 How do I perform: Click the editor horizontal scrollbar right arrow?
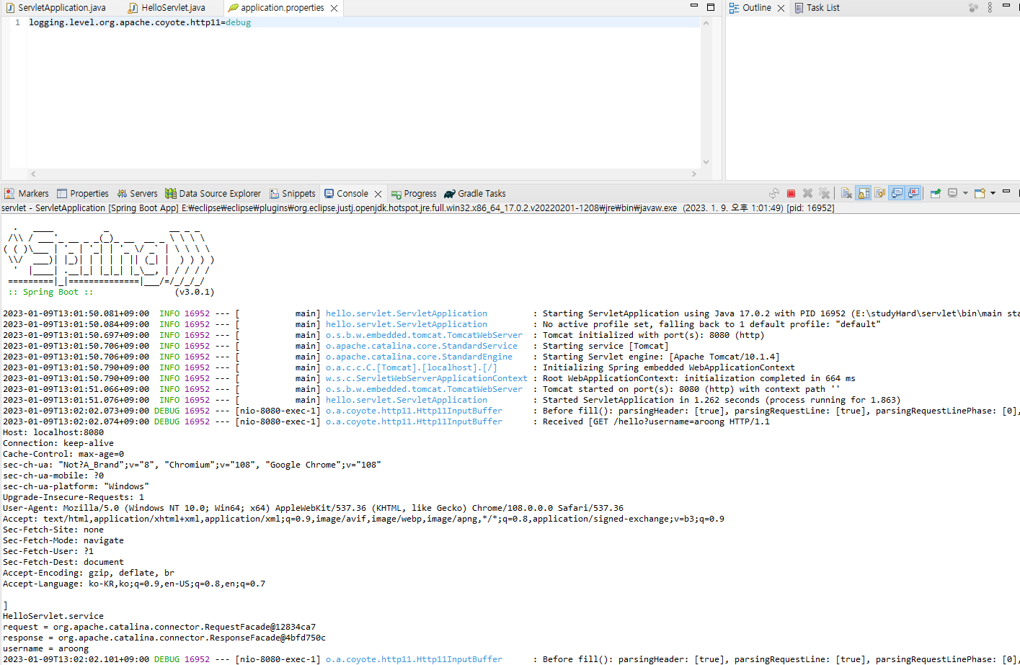click(694, 174)
